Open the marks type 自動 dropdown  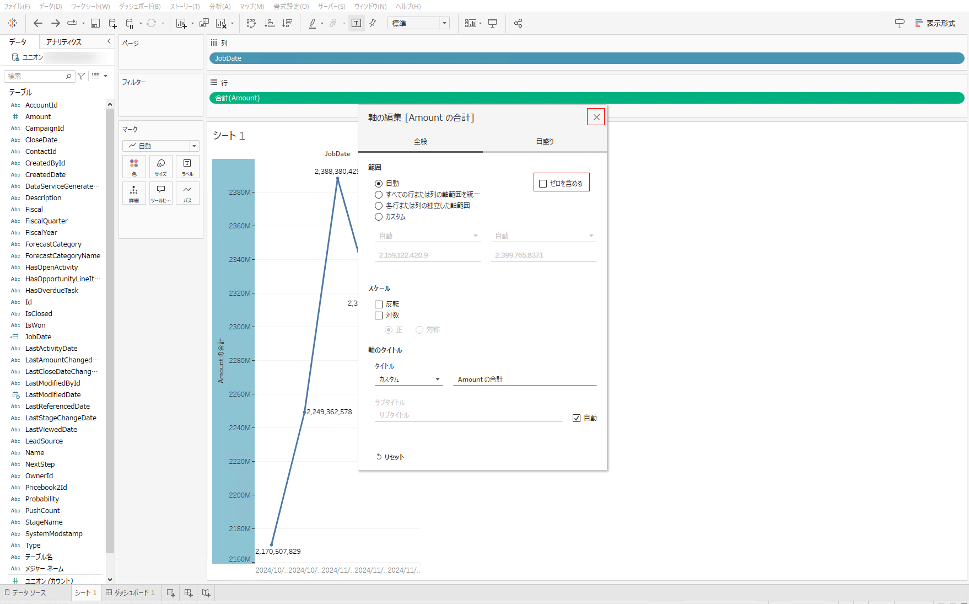(x=161, y=146)
